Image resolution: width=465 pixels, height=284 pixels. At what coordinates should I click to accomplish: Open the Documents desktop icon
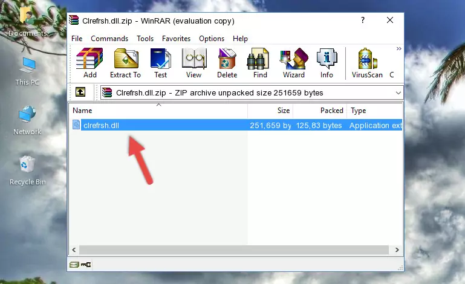pyautogui.click(x=28, y=22)
